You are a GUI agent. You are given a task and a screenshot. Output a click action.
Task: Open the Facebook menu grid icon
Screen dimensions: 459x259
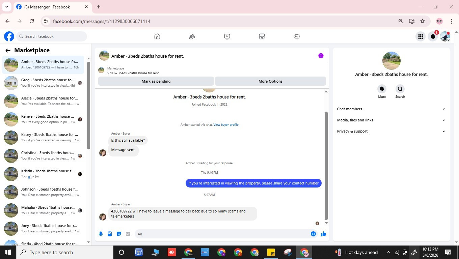421,36
